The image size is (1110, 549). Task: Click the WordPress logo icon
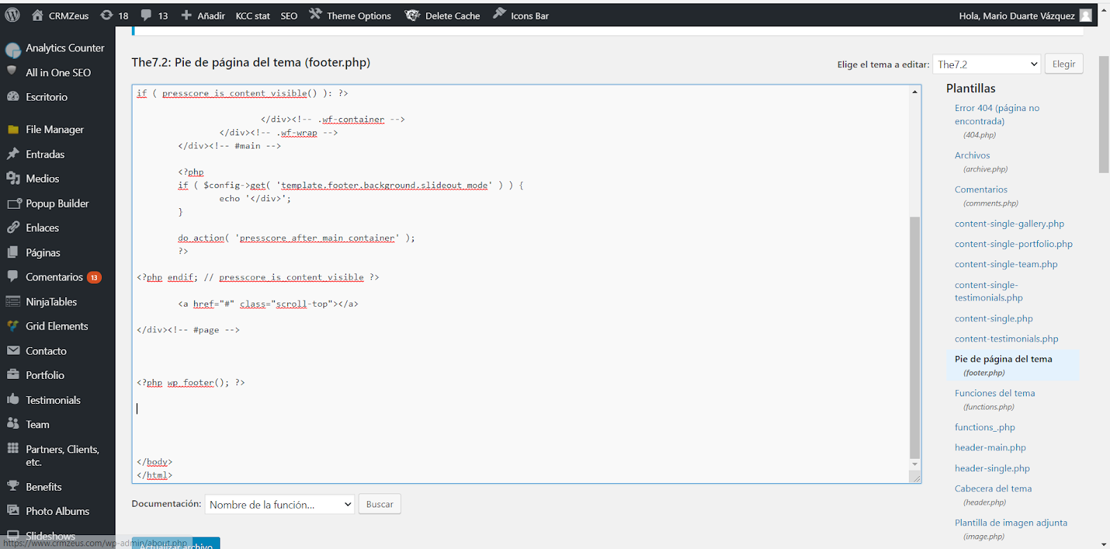coord(12,15)
